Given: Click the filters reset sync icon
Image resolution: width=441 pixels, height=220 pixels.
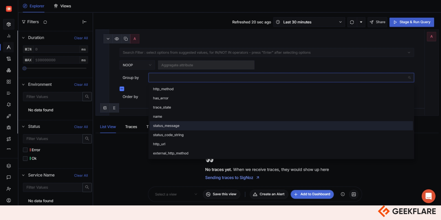Looking at the screenshot, I should [x=45, y=22].
